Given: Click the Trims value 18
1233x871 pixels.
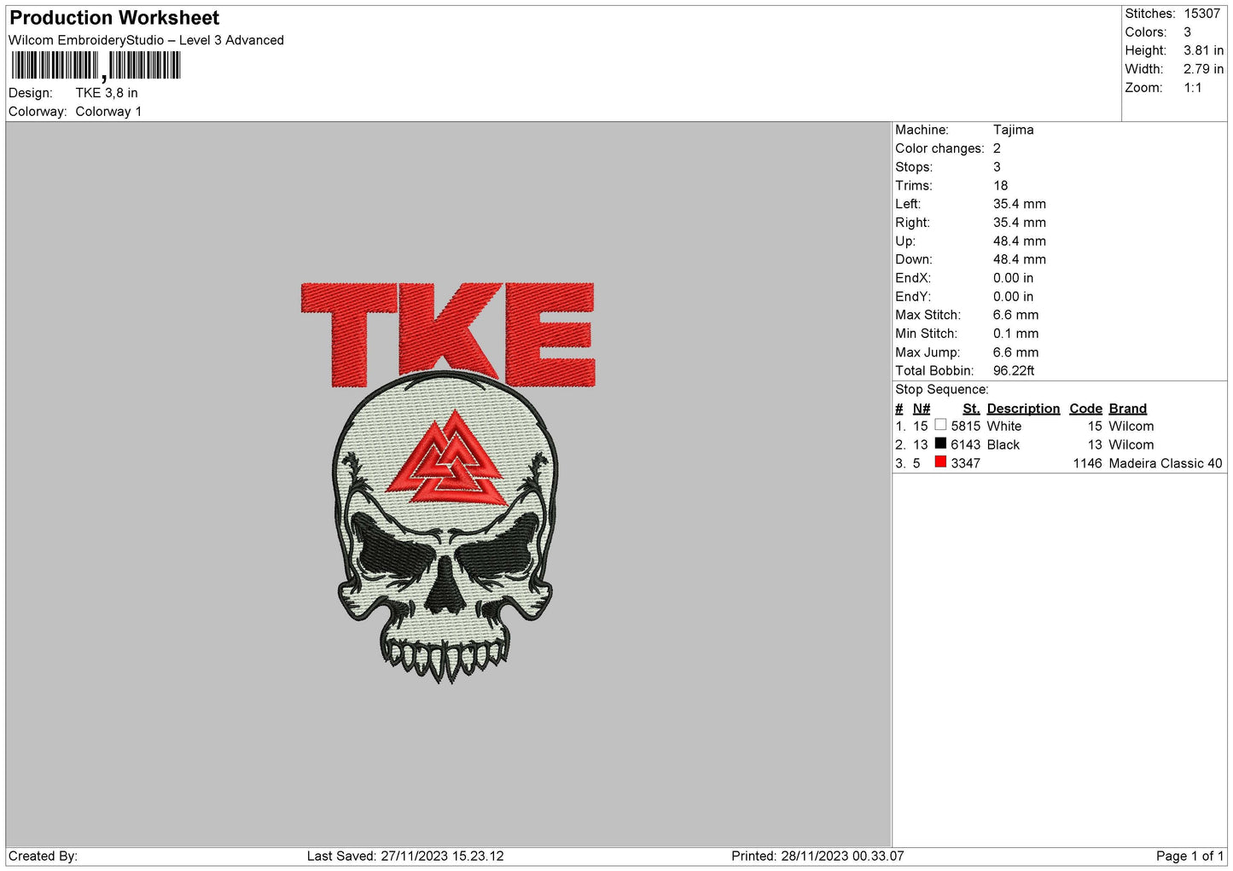Looking at the screenshot, I should (x=1000, y=185).
